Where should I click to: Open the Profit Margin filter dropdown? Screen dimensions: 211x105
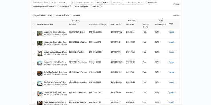pyautogui.click(x=102, y=3)
